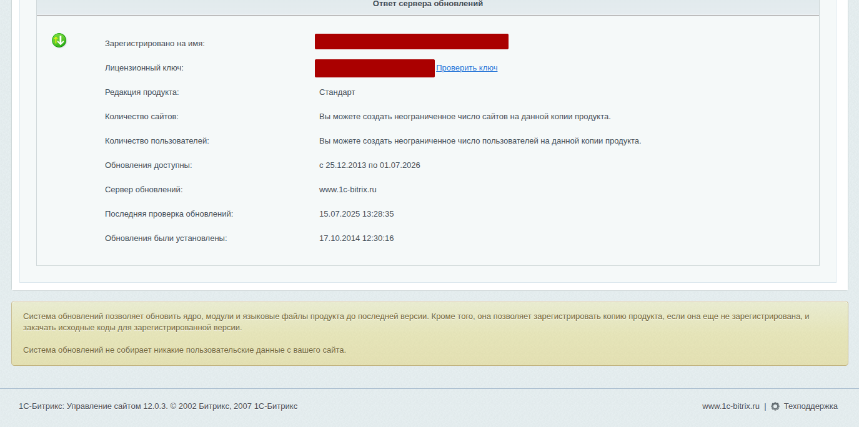This screenshot has width=859, height=427.
Task: Click updates installed timestamp 17.10.2014
Action: [x=356, y=238]
